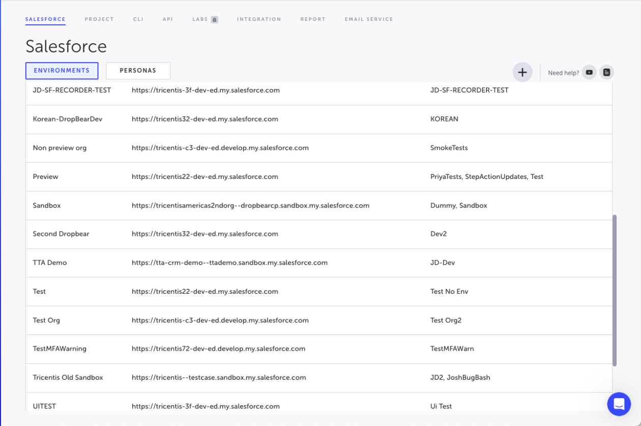Image resolution: width=641 pixels, height=426 pixels.
Task: Open the Email Service section
Action: tap(369, 19)
